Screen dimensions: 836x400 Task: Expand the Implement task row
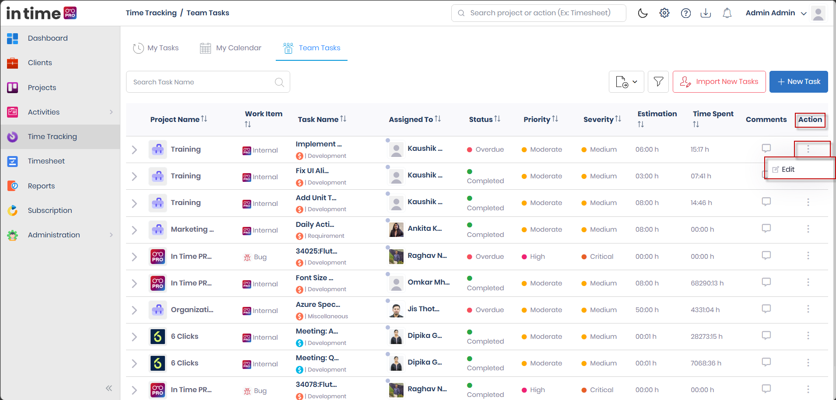coord(134,150)
